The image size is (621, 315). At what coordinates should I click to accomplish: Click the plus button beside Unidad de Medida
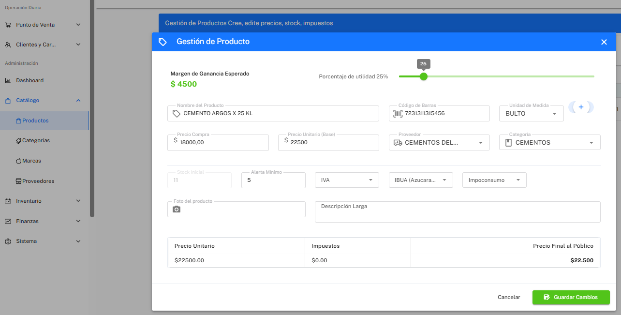coord(581,107)
